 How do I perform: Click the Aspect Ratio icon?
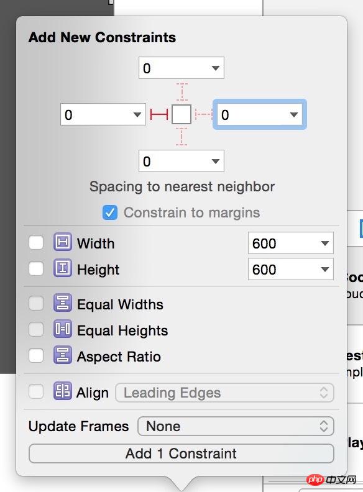(x=63, y=355)
